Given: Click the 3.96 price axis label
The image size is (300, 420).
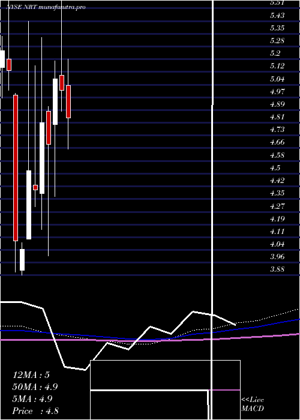Looking at the screenshot, I should pyautogui.click(x=277, y=257).
